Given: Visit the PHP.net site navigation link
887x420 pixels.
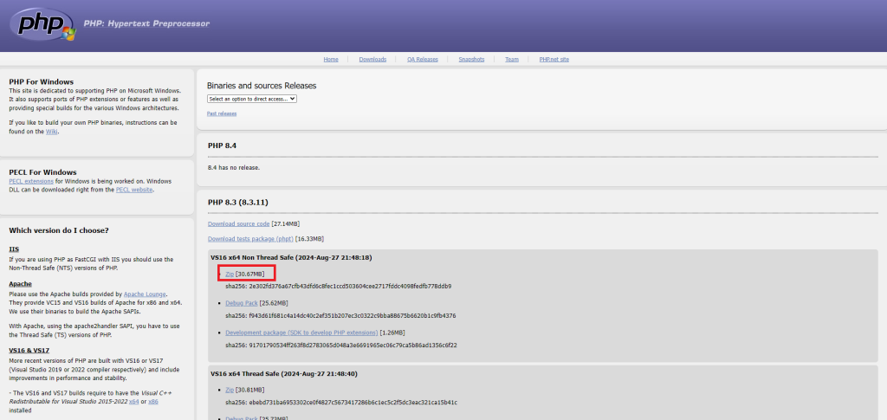Looking at the screenshot, I should tap(554, 60).
